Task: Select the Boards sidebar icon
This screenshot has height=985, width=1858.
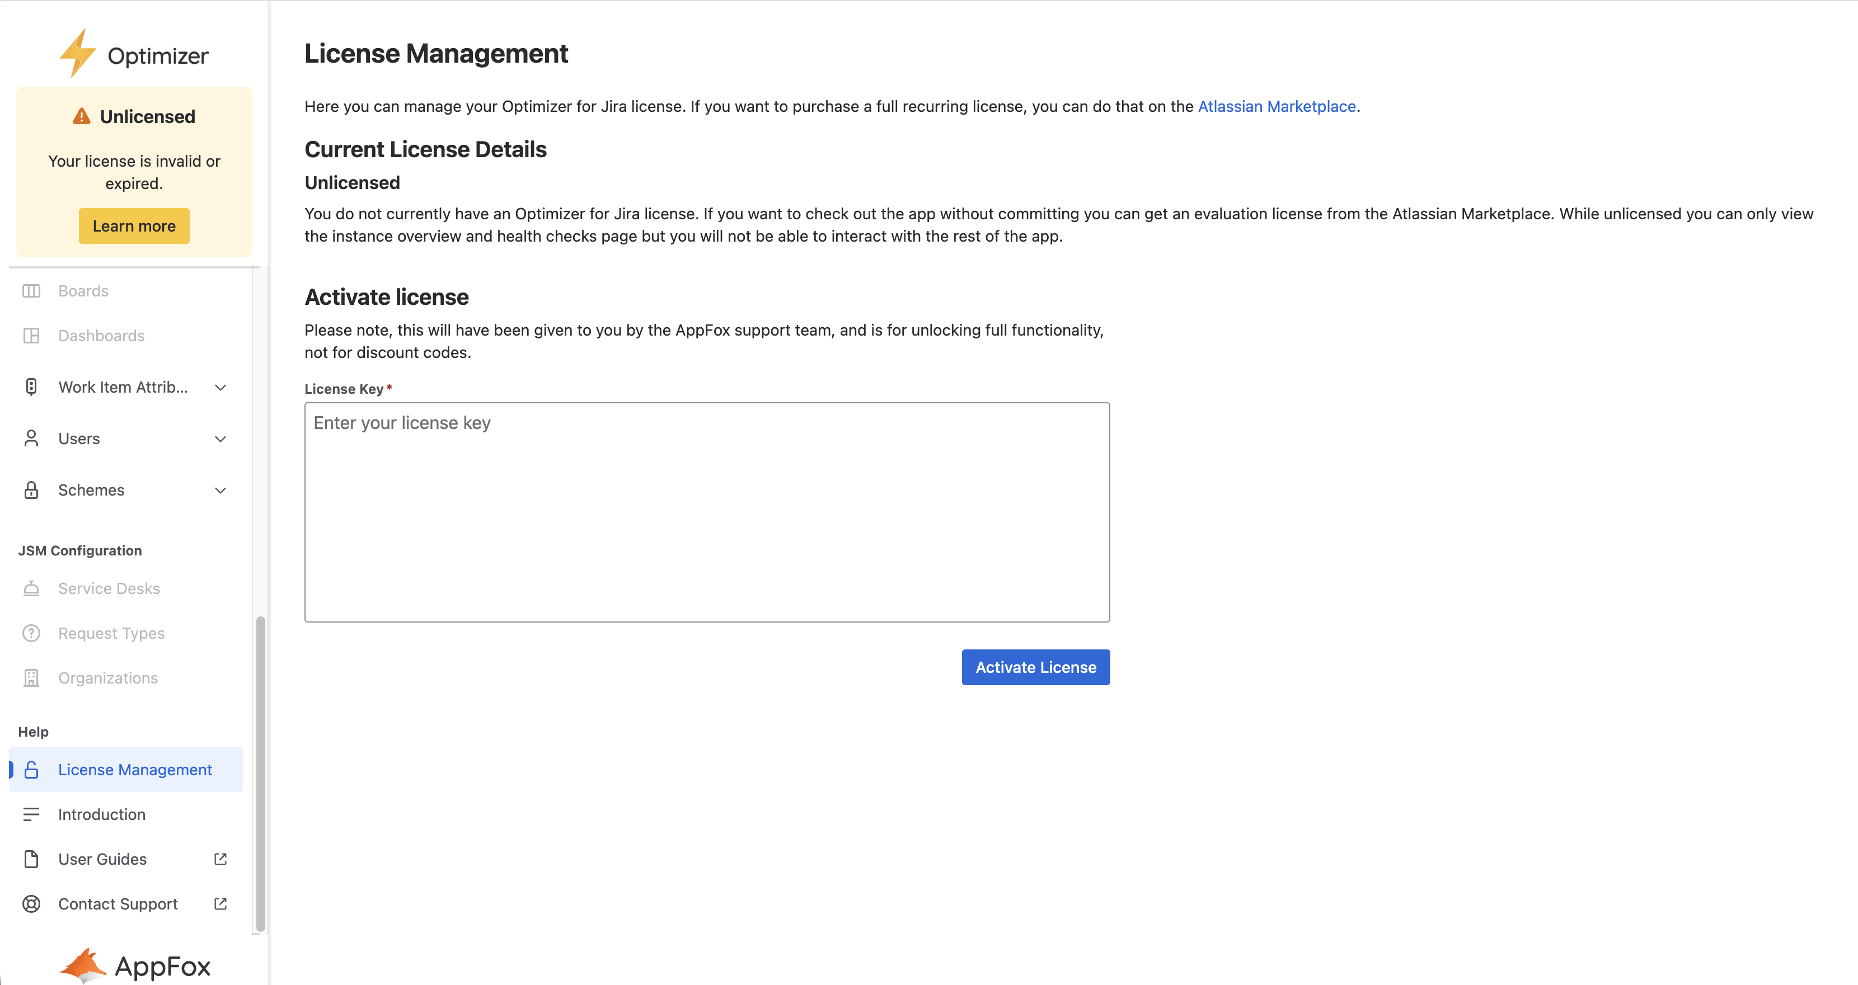Action: [x=31, y=291]
